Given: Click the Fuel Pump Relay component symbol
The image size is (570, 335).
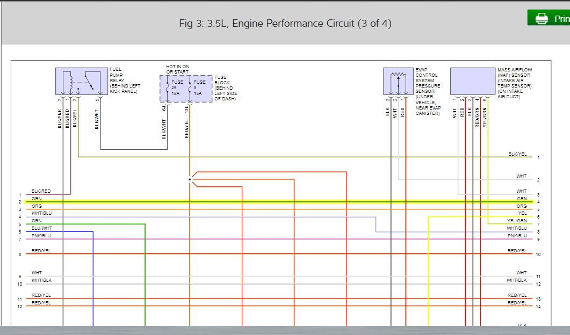Looking at the screenshot, I should point(80,82).
